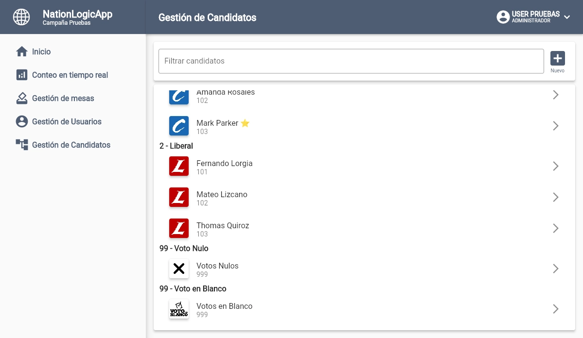Click the user account avatar icon
583x338 pixels.
pyautogui.click(x=503, y=17)
